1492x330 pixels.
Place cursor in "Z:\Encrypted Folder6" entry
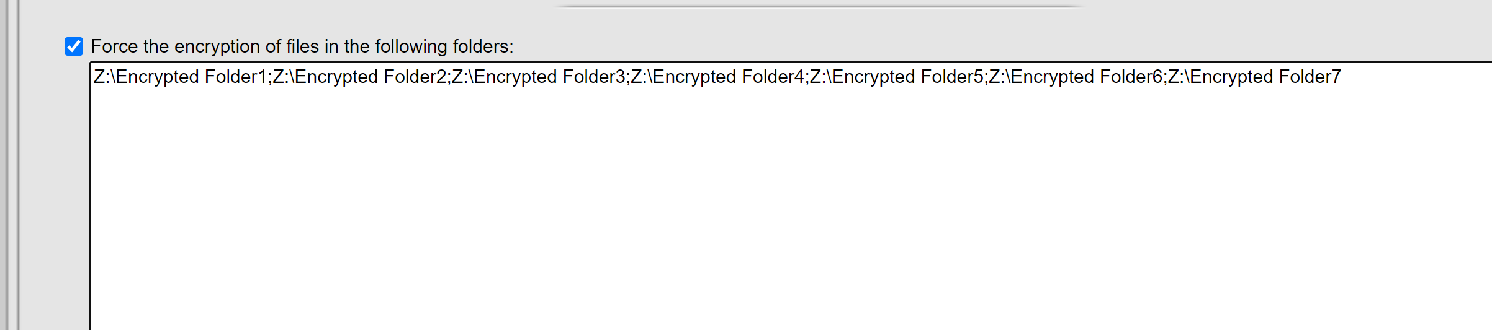pyautogui.click(x=1076, y=77)
